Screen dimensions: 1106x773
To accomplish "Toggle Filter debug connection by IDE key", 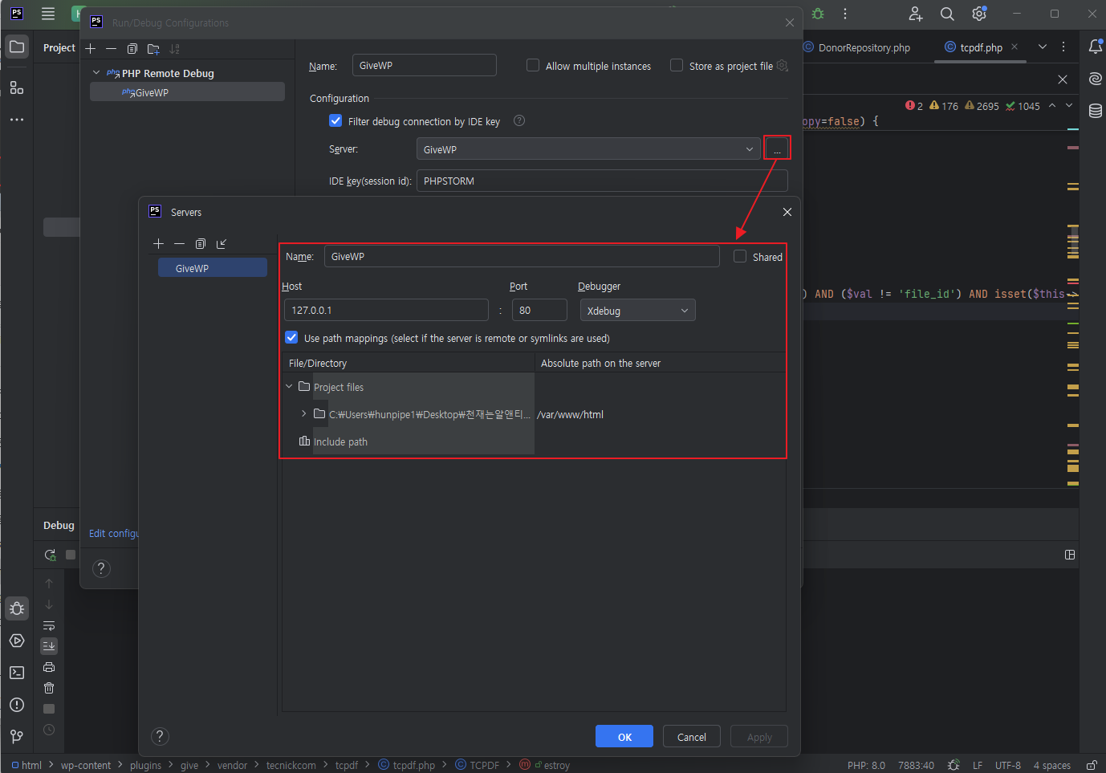I will (335, 120).
